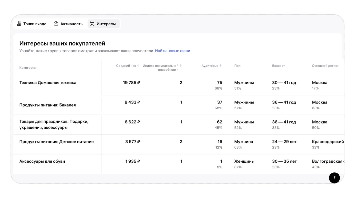The width and height of the screenshot is (355, 198).
Task: Click the Категория column header
Action: pyautogui.click(x=28, y=68)
